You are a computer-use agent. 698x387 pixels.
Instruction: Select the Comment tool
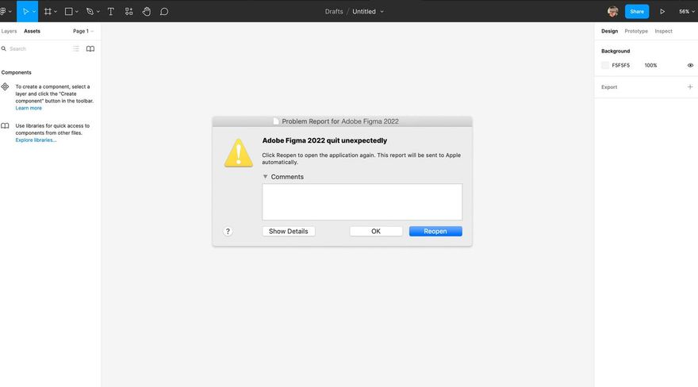[164, 12]
